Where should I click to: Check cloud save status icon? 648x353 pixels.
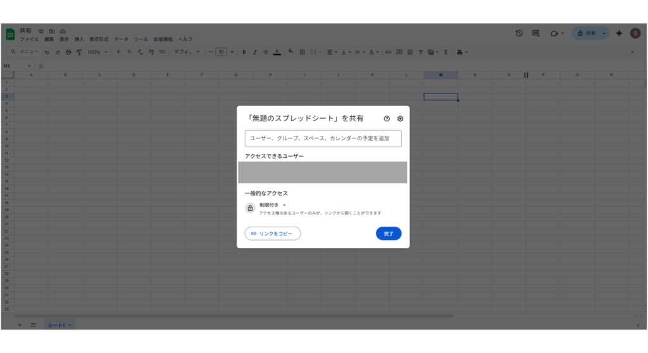[63, 31]
